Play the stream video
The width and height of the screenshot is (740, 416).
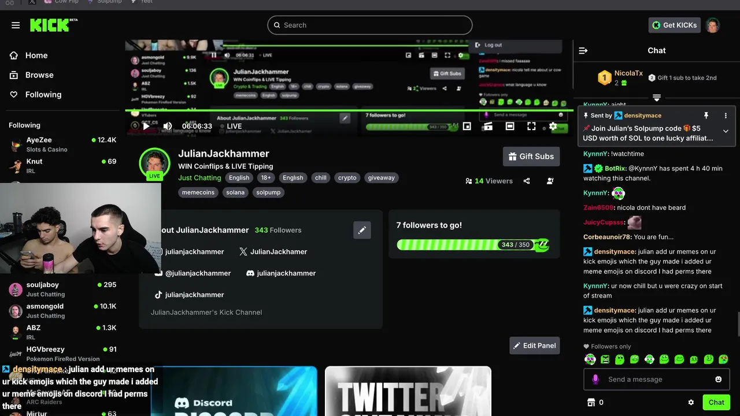point(146,126)
